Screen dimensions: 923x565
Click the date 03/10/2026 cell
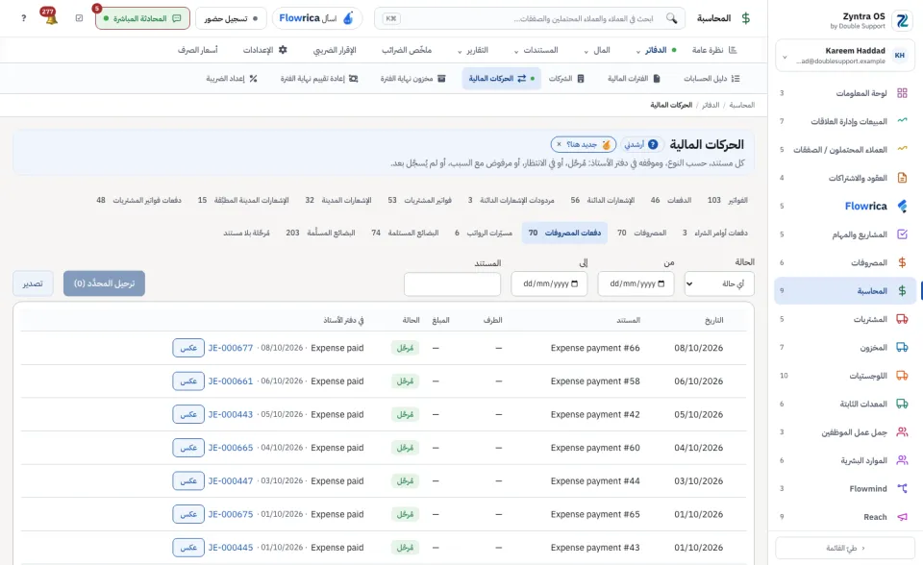point(699,480)
